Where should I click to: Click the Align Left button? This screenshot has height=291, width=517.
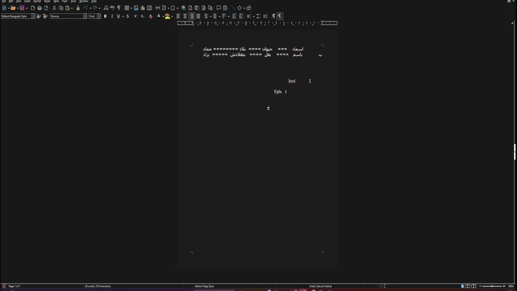pyautogui.click(x=179, y=16)
